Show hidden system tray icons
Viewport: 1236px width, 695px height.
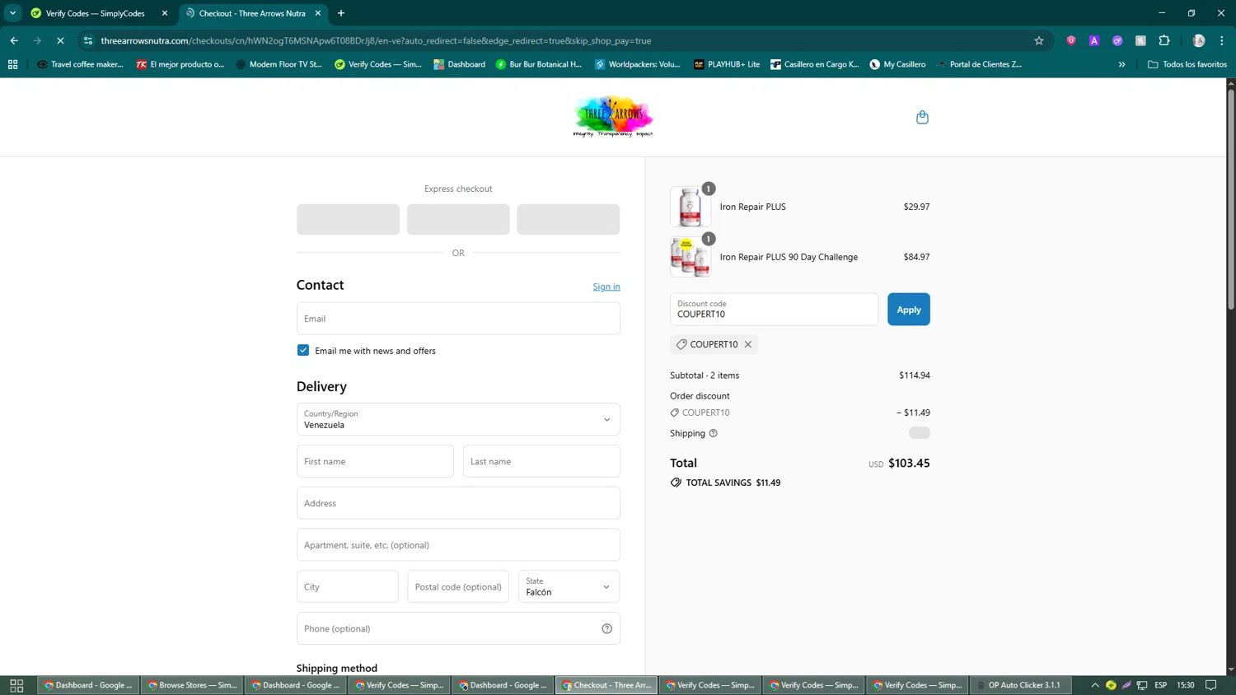coord(1094,685)
